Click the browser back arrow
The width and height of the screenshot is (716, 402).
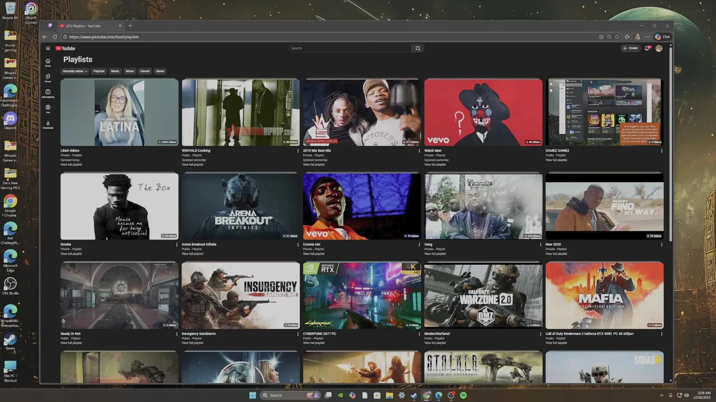coord(45,37)
